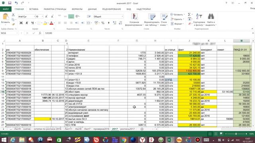Open the font size 10 dropdown

43,17
